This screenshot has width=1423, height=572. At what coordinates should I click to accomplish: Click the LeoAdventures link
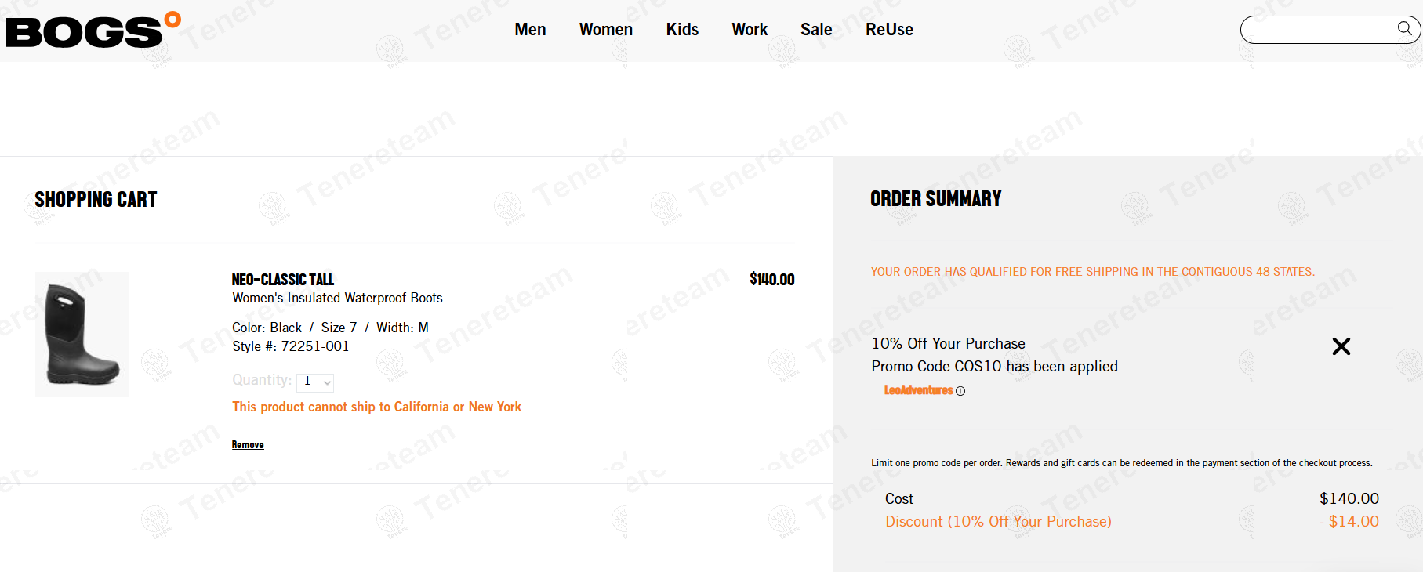tap(918, 390)
